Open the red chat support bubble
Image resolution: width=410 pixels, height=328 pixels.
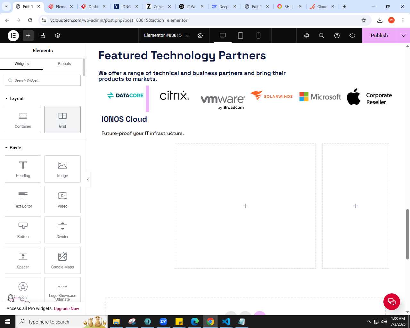click(392, 302)
